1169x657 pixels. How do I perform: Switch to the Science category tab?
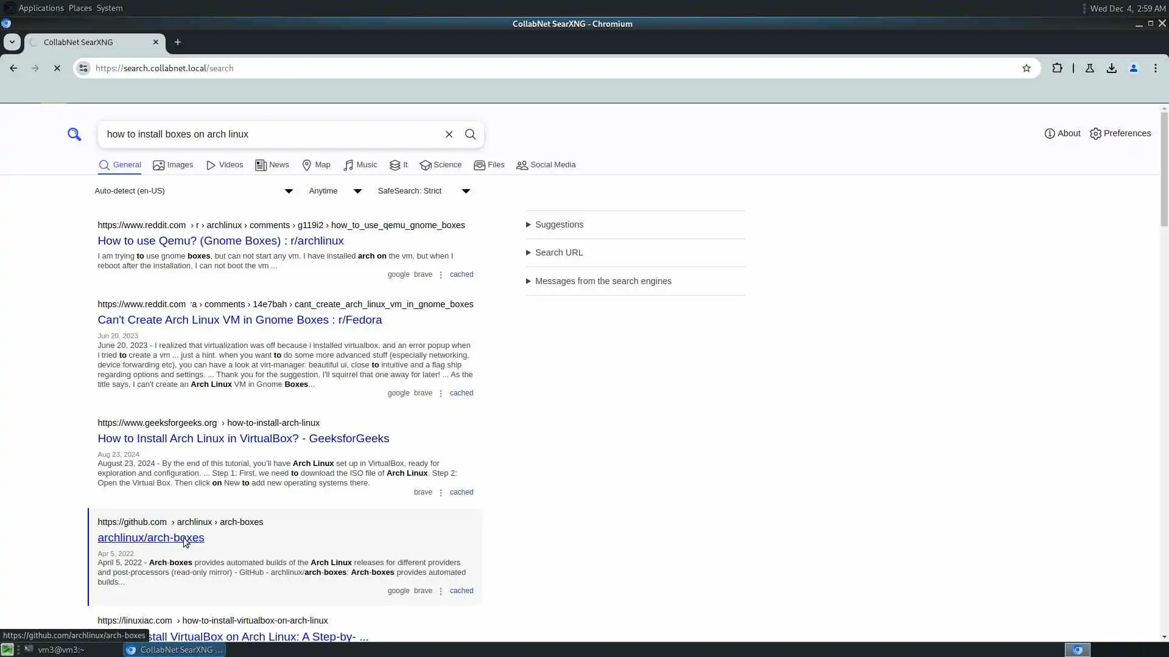[x=441, y=165]
